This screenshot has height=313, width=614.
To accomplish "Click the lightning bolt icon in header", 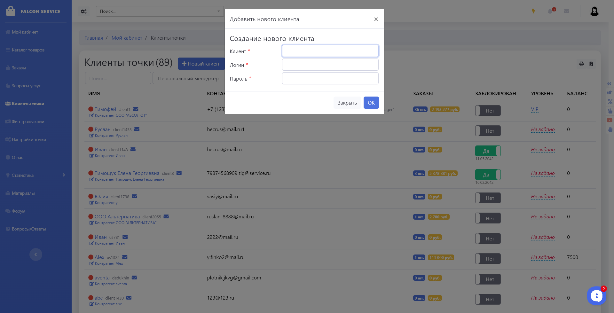I will point(533,11).
